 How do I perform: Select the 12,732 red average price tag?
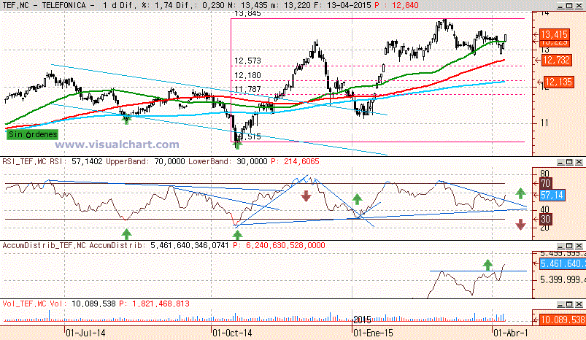point(556,60)
